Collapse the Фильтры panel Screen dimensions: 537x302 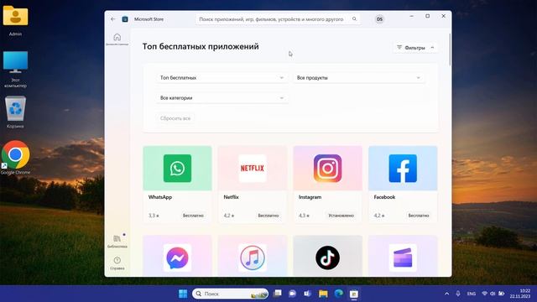414,48
